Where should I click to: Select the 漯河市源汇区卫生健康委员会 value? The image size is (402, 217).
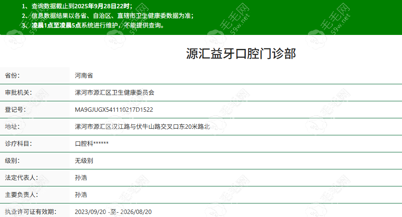click(115, 93)
